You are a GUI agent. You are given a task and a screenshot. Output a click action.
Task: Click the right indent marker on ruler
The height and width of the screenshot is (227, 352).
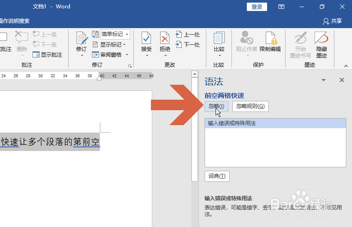(99, 78)
